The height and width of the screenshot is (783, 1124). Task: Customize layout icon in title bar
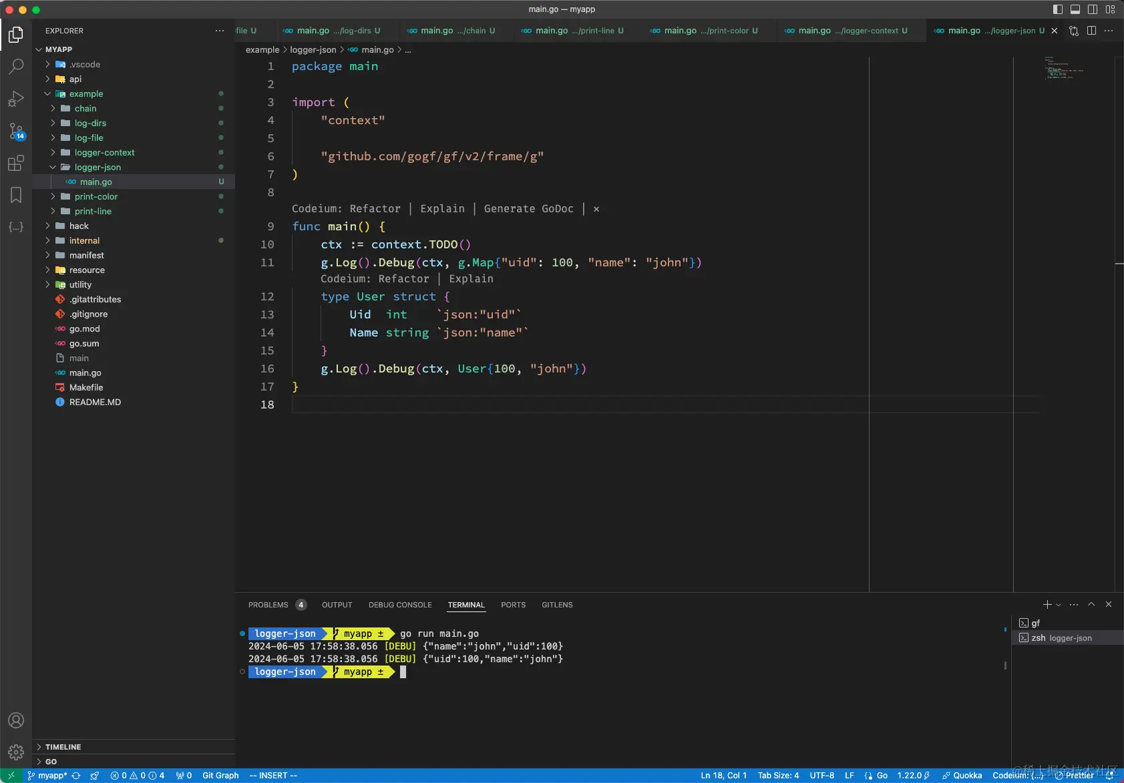coord(1110,9)
